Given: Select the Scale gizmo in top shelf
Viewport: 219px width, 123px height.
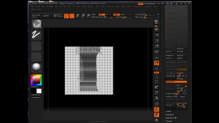Looking at the screenshot, I should click(83, 16).
